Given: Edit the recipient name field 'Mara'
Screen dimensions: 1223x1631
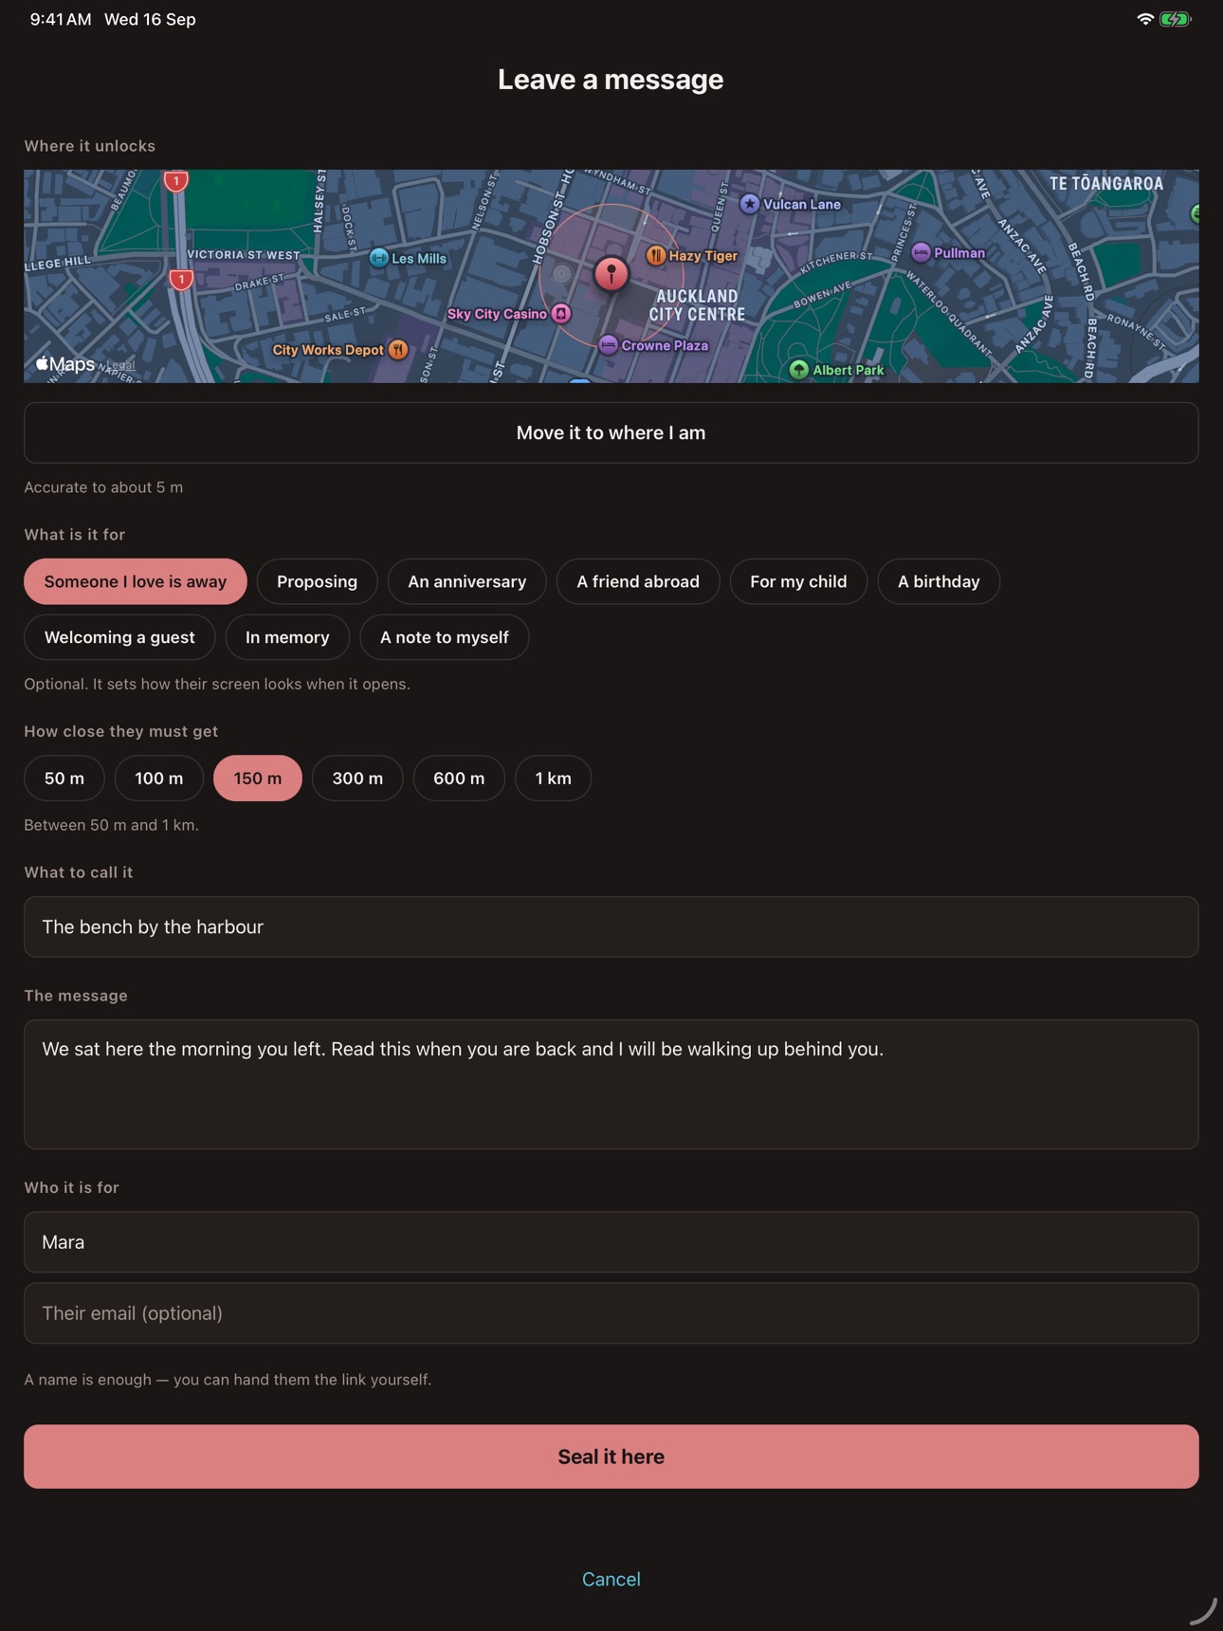Looking at the screenshot, I should [x=611, y=1242].
